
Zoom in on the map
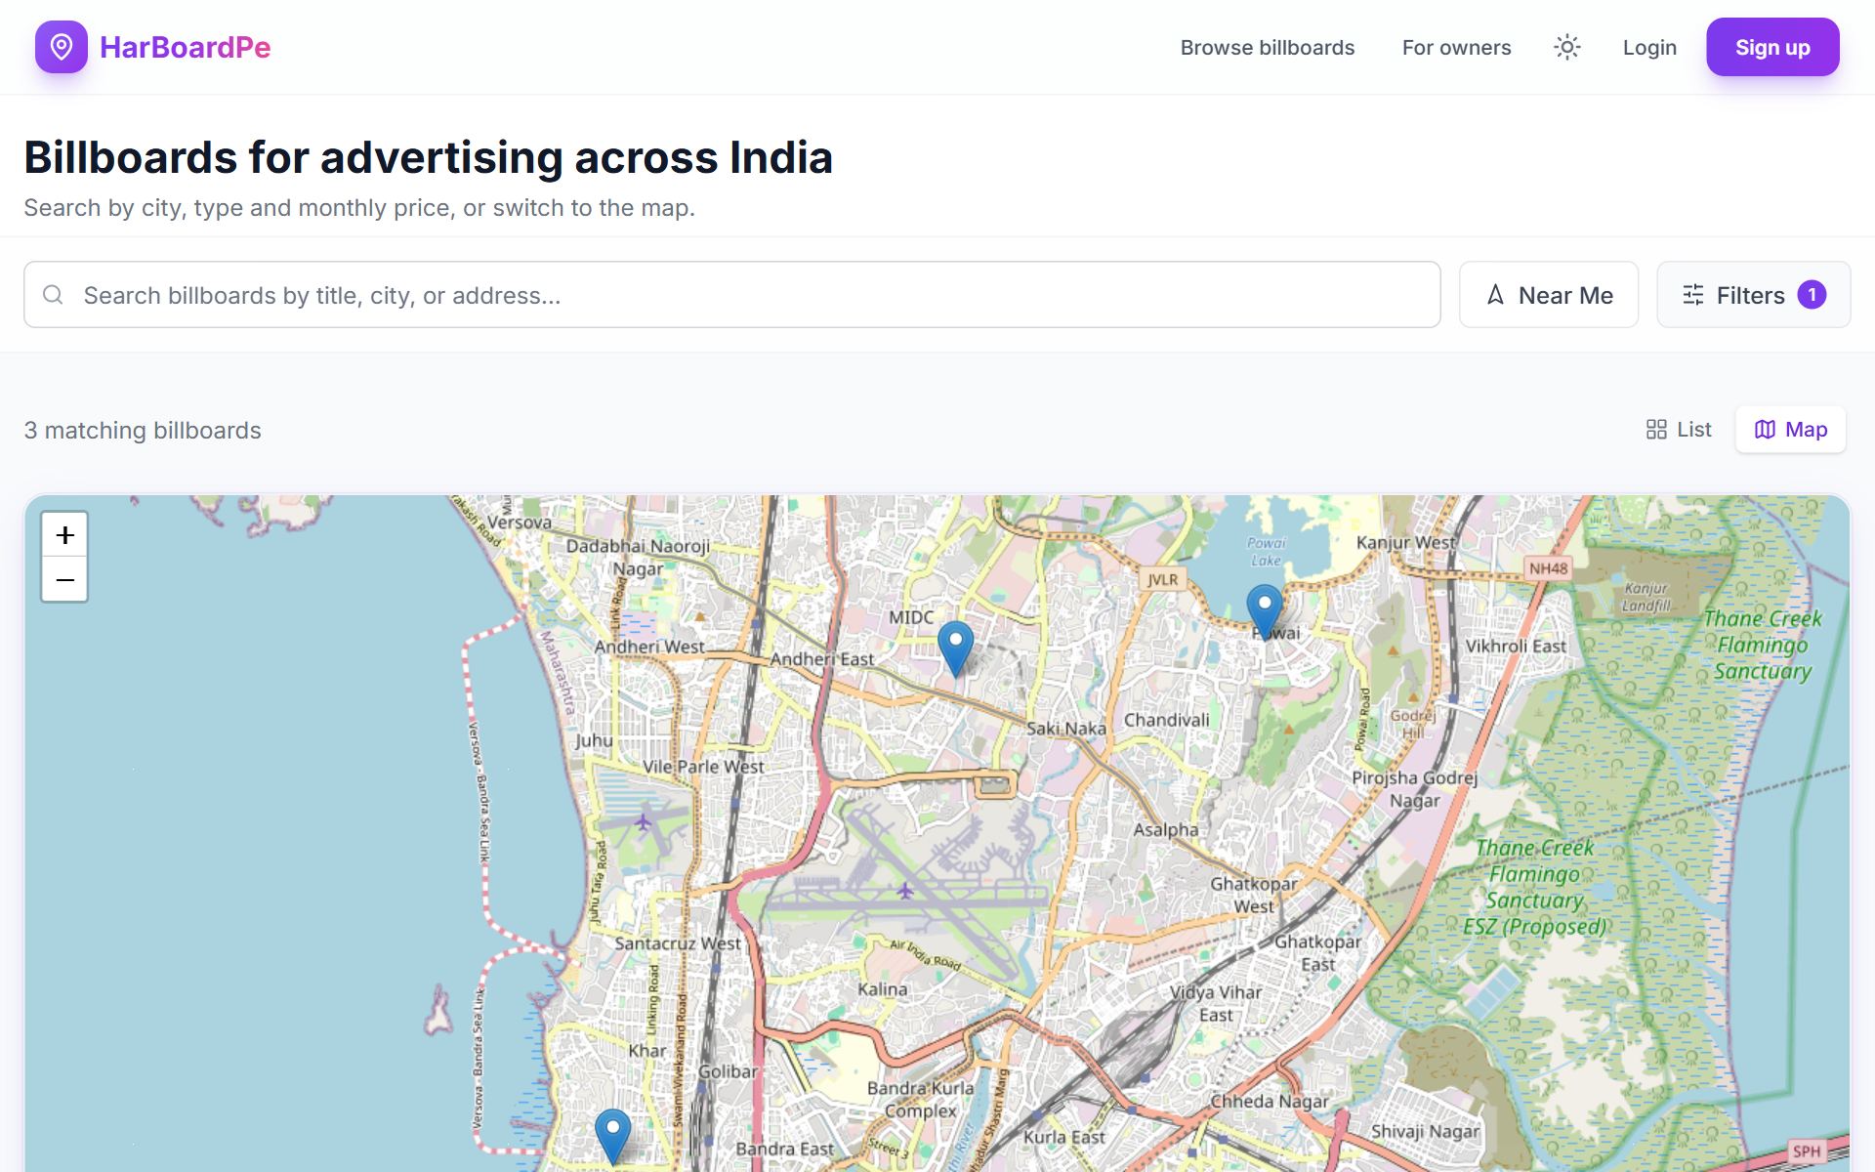[x=64, y=534]
